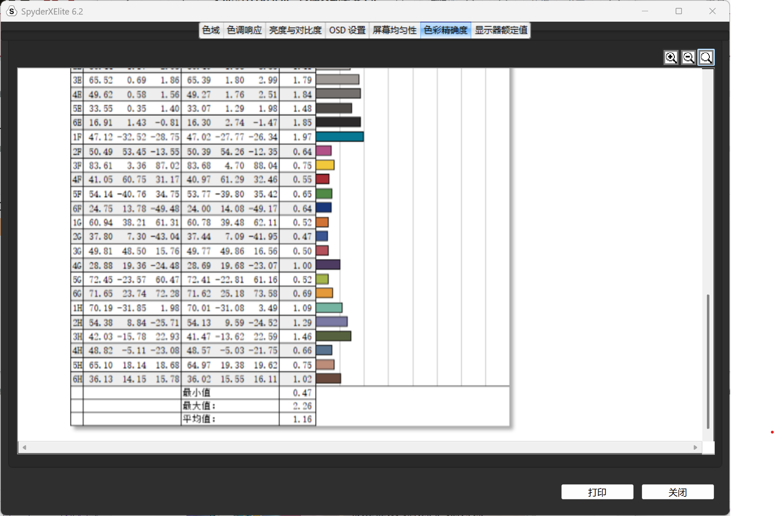
Task: Click the dark blue bar for row 6F
Action: (324, 207)
